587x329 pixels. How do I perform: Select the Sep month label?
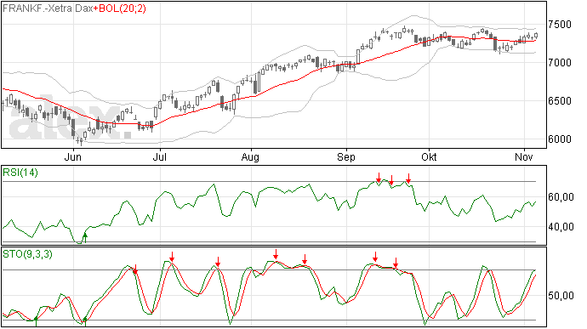pos(346,156)
